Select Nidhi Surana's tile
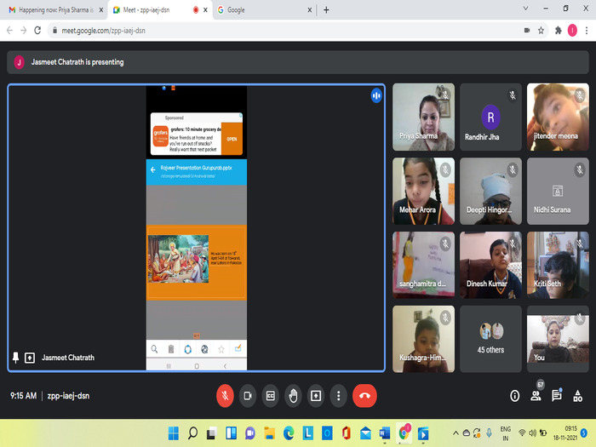Viewport: 596px width, 447px height. tap(558, 191)
